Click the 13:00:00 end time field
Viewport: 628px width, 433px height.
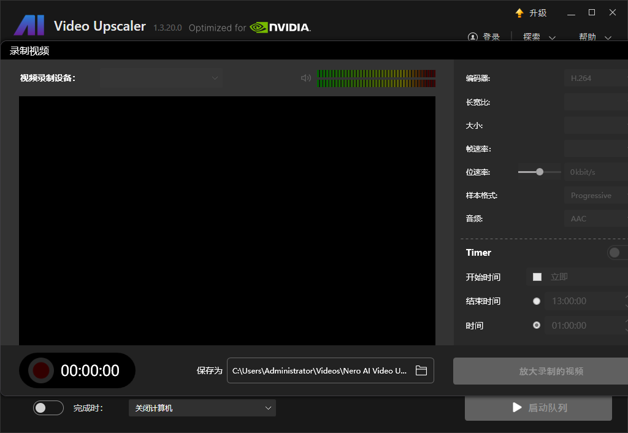(x=587, y=301)
